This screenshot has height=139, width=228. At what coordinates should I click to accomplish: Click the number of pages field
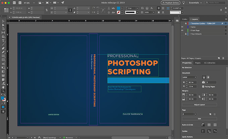click(211, 82)
